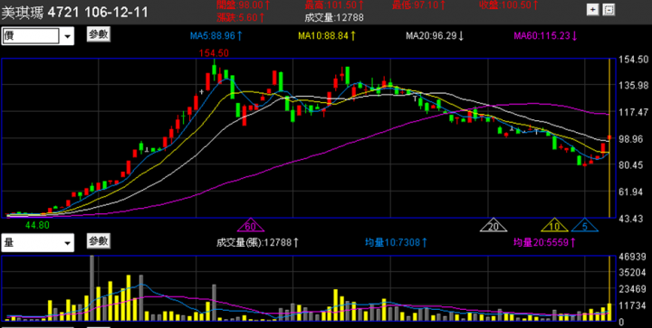The width and height of the screenshot is (652, 328).
Task: Click the white 20 moving-average triangle marker
Action: pos(494,225)
